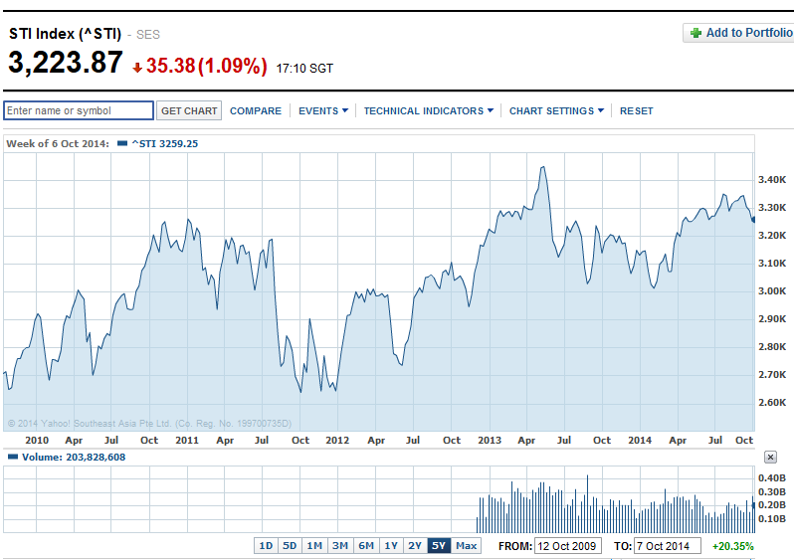Switch to the 5D time range
This screenshot has height=560, width=794.
click(x=290, y=546)
